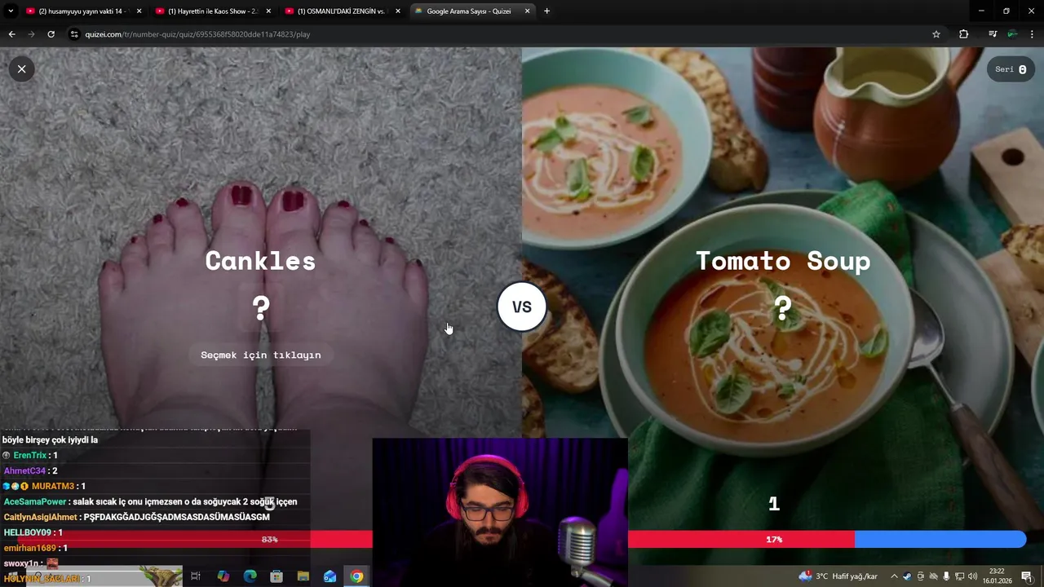
Task: Click chat user AhmetC34
Action: pos(25,470)
